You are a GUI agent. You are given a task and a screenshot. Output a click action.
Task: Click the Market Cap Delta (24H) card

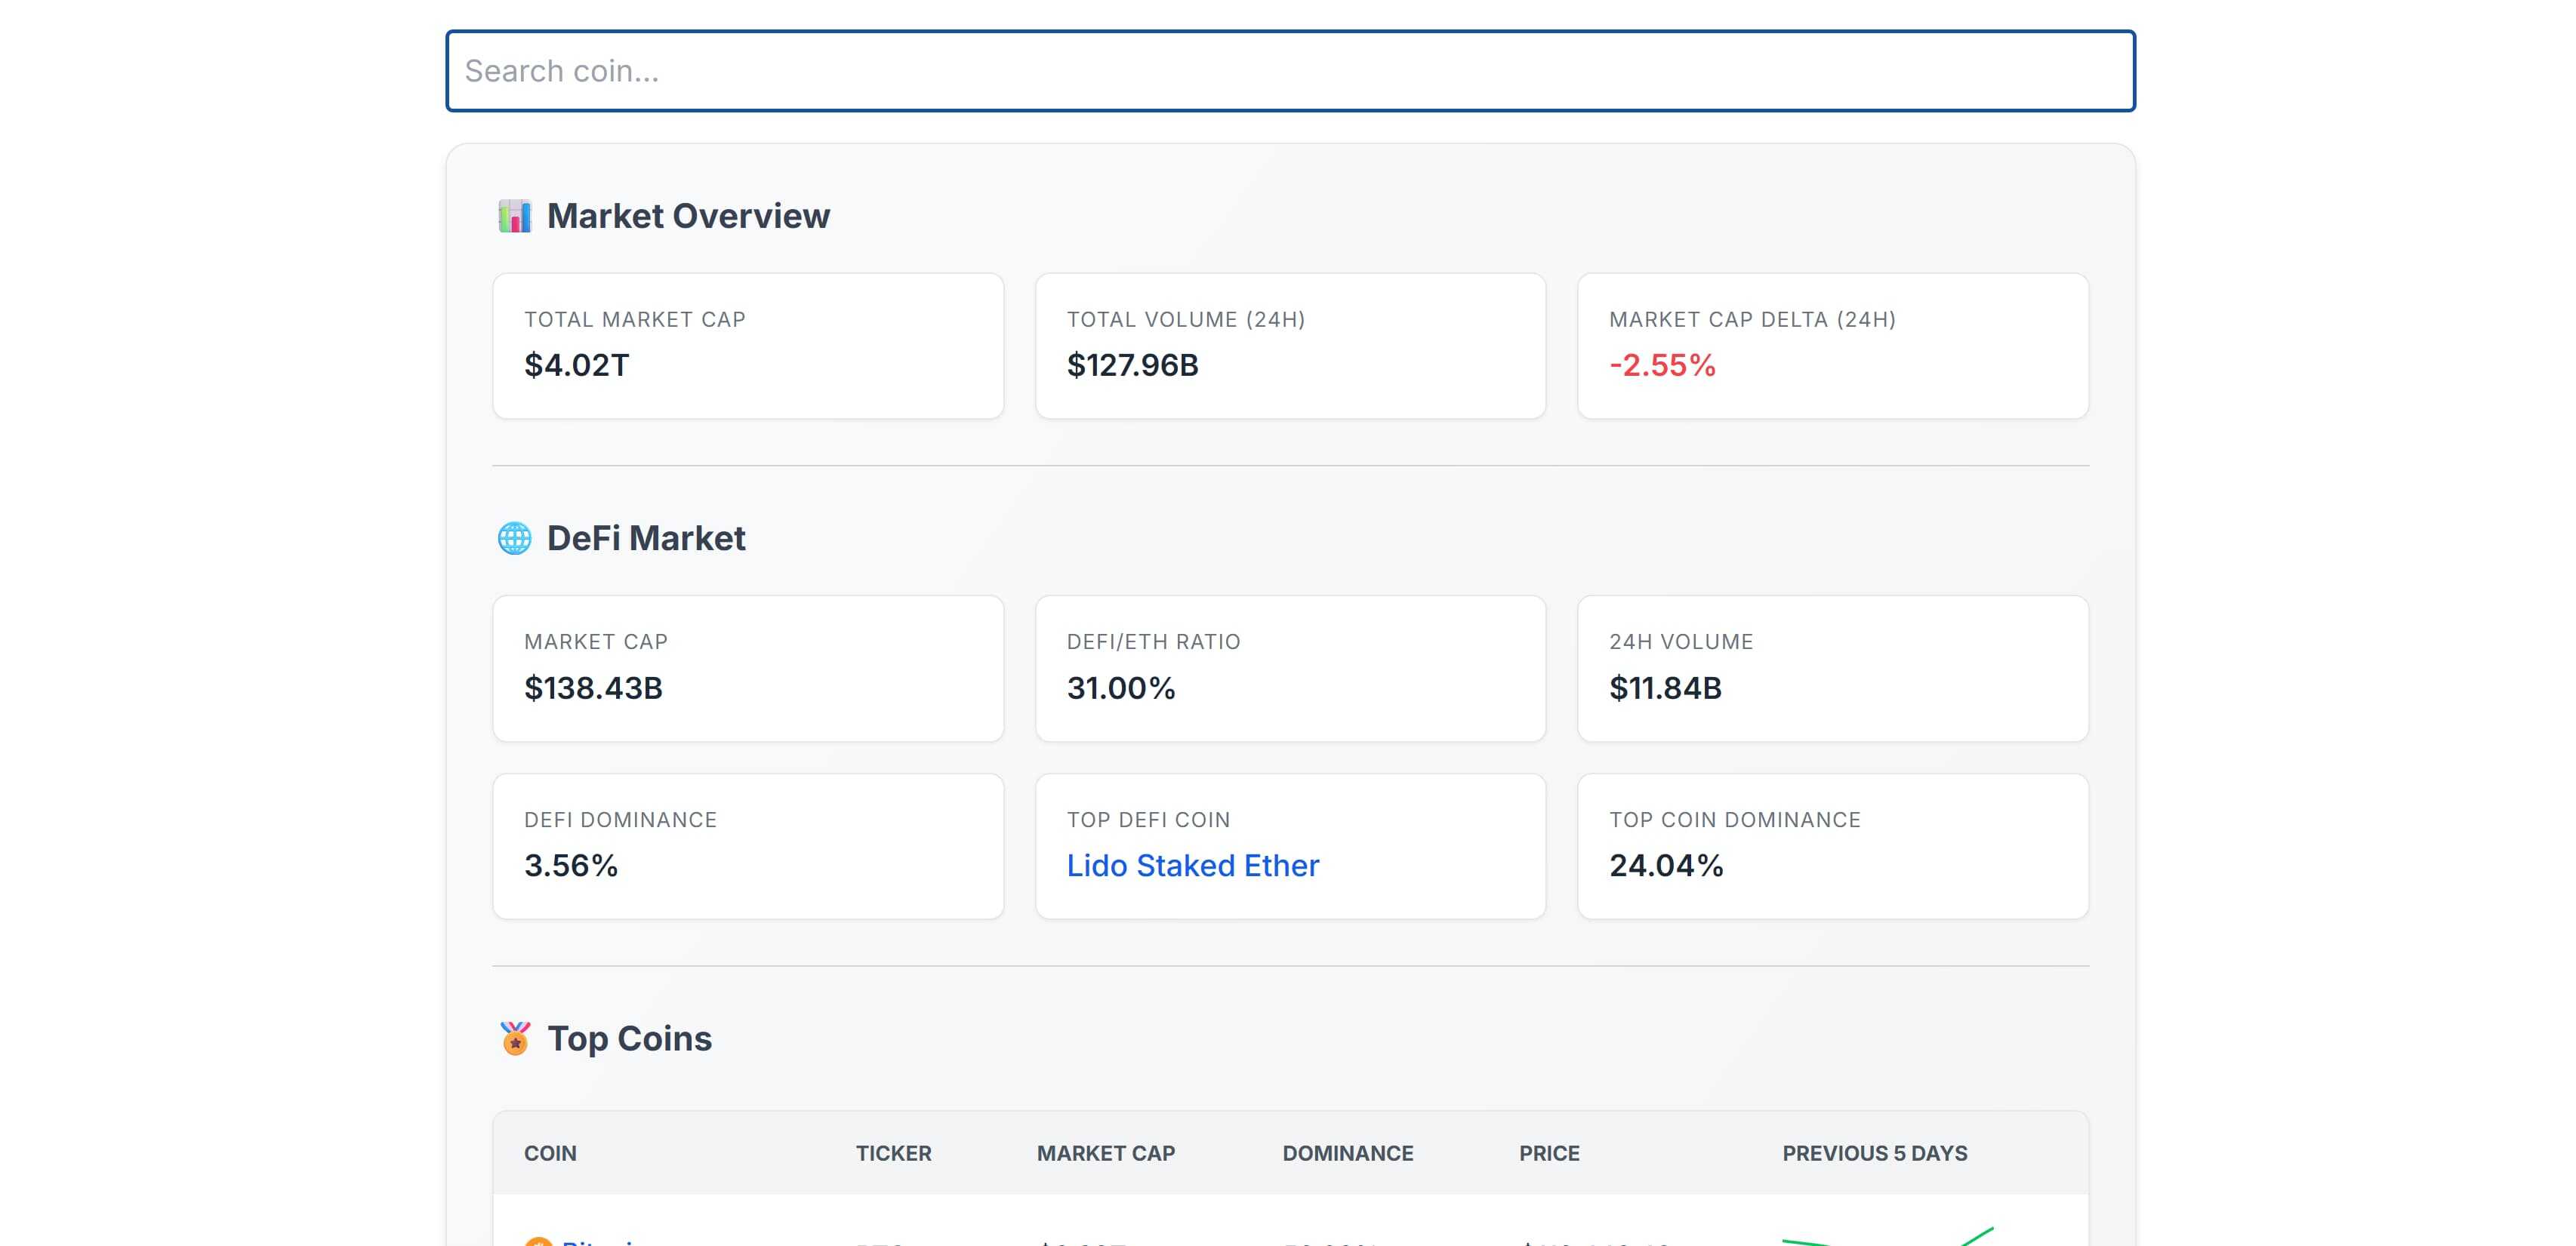pos(1832,346)
